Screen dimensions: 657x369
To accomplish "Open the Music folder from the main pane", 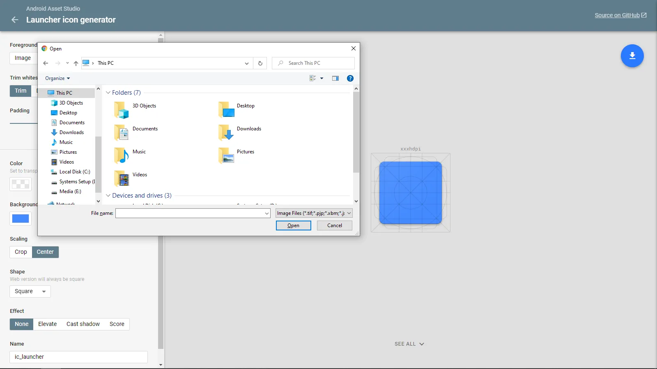I will (x=121, y=155).
